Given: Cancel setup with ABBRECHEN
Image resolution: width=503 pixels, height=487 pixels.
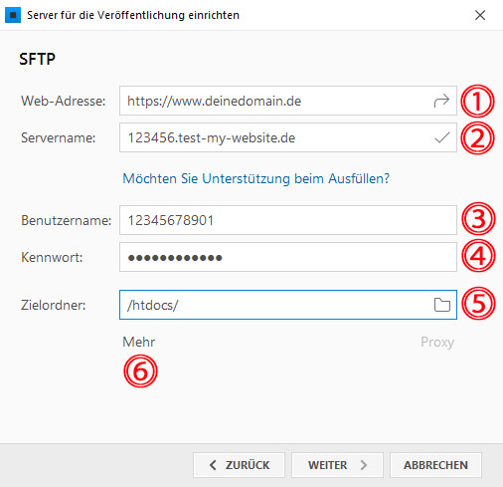Looking at the screenshot, I should coord(435,465).
